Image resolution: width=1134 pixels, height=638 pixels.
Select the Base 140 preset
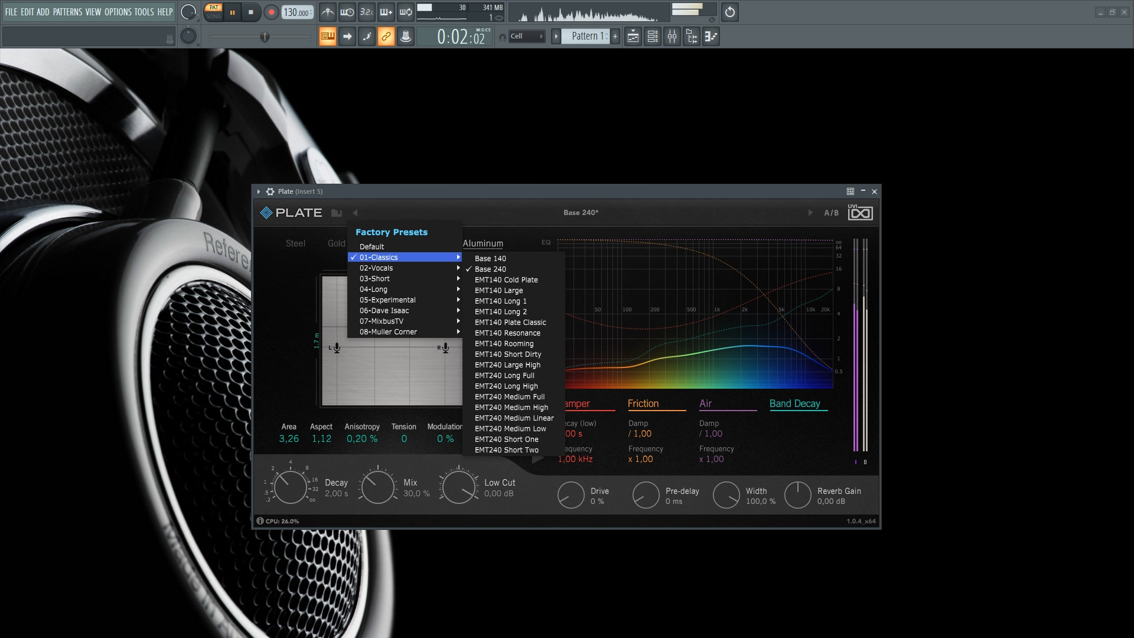(514, 259)
